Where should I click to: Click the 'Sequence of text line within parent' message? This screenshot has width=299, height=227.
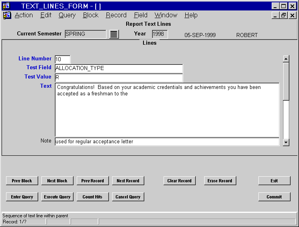pos(35,216)
